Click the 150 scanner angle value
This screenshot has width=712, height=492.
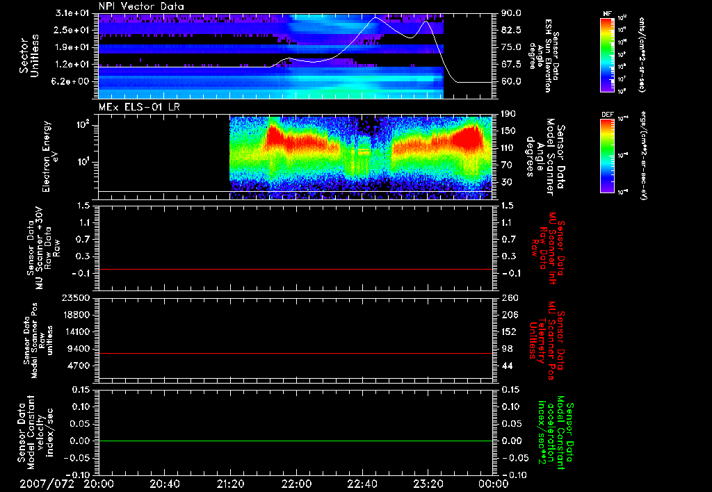[x=508, y=131]
